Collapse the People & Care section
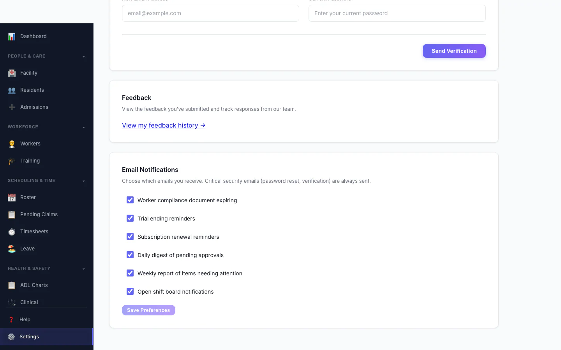This screenshot has width=561, height=350. click(83, 56)
